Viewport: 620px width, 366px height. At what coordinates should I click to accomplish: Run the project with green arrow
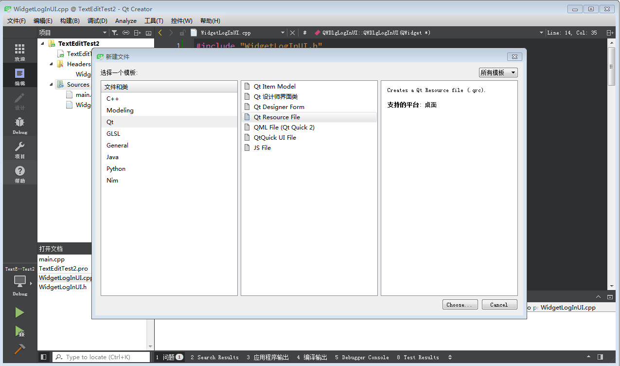coord(19,312)
